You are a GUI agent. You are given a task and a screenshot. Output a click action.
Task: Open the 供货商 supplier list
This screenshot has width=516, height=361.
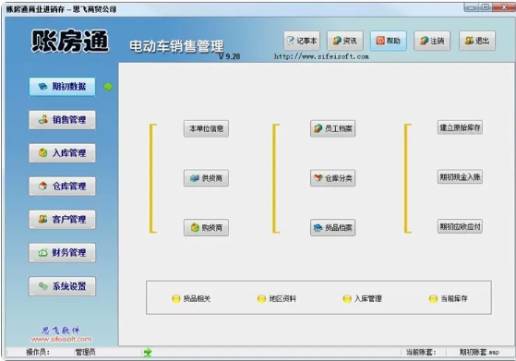[x=206, y=178]
